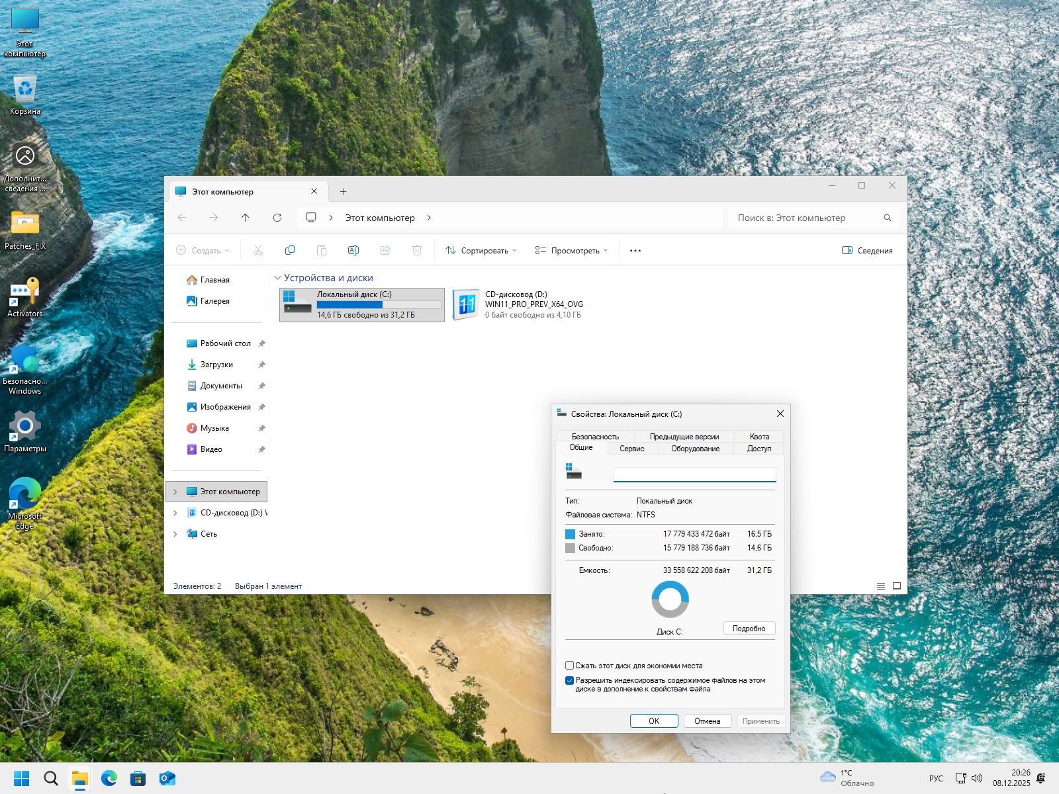The height and width of the screenshot is (794, 1059).
Task: Open Outlook from the taskbar
Action: (x=167, y=778)
